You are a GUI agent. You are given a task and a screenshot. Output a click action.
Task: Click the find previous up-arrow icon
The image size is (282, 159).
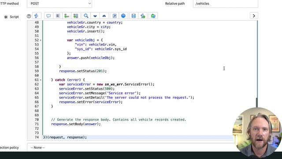[104, 16]
